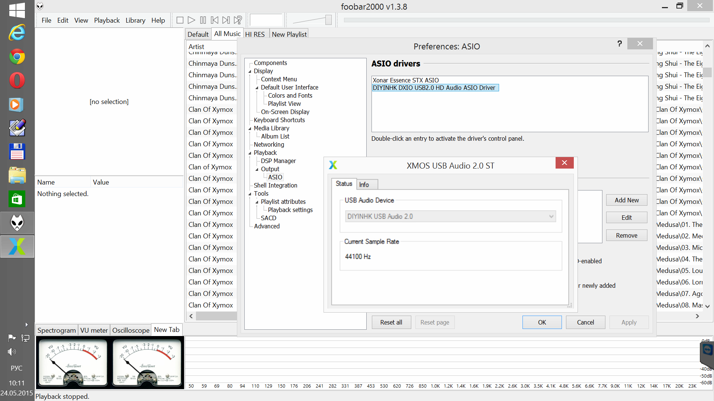Open the File menu
714x401 pixels.
[x=46, y=20]
